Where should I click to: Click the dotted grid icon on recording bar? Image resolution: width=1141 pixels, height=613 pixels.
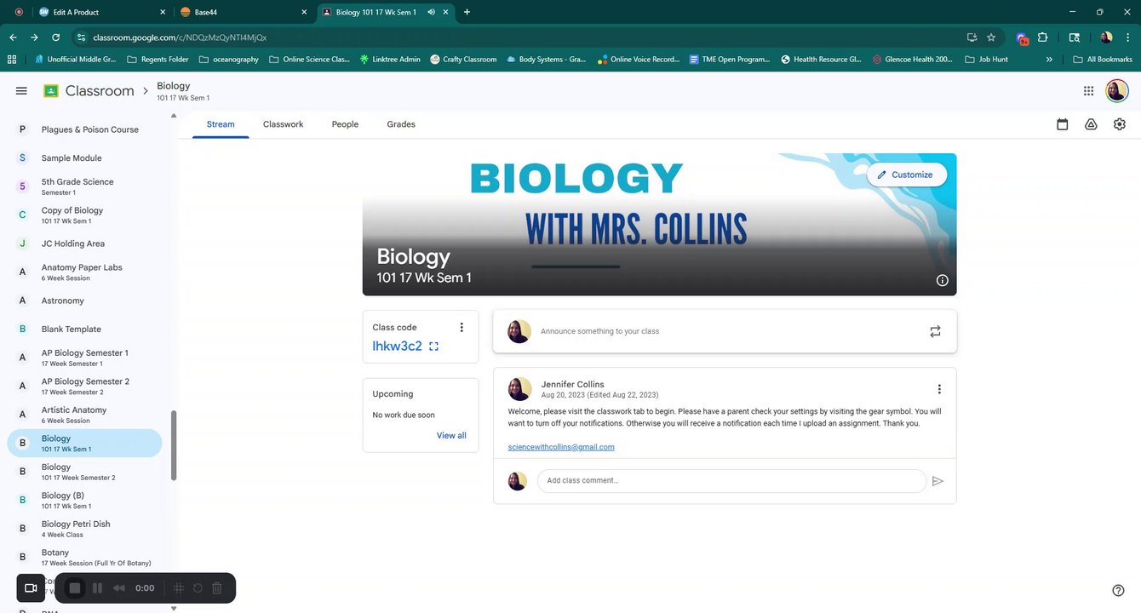178,588
